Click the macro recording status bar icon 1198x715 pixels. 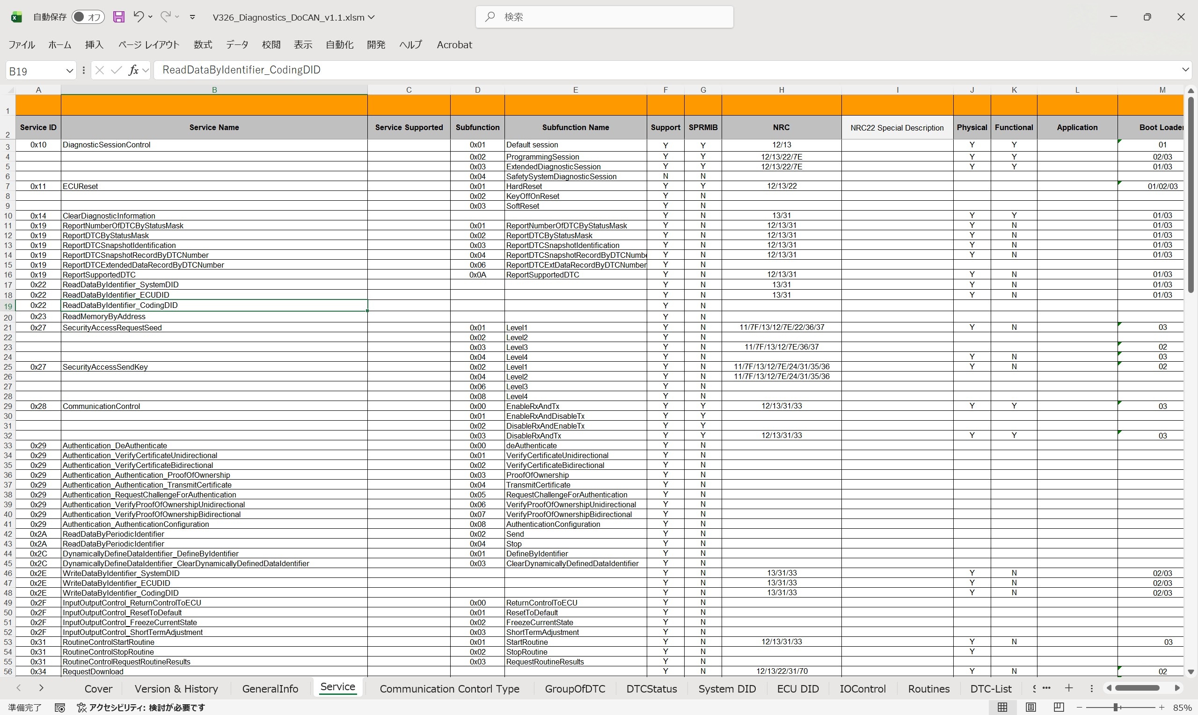(x=60, y=708)
